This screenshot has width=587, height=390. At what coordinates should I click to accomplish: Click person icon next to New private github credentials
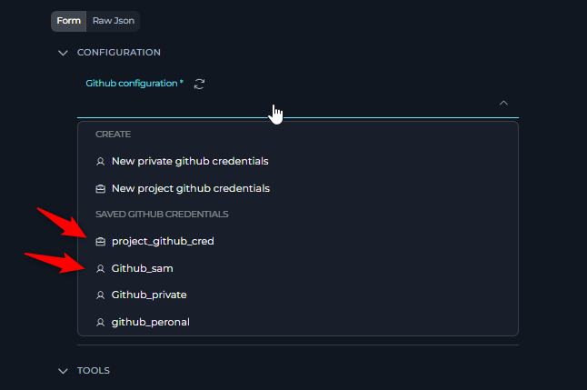[100, 162]
